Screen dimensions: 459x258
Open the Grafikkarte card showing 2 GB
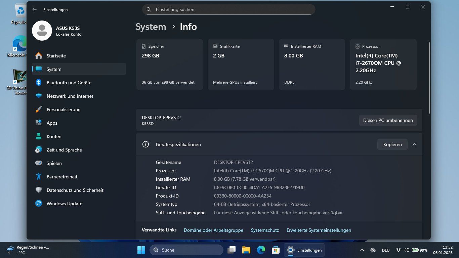(241, 64)
